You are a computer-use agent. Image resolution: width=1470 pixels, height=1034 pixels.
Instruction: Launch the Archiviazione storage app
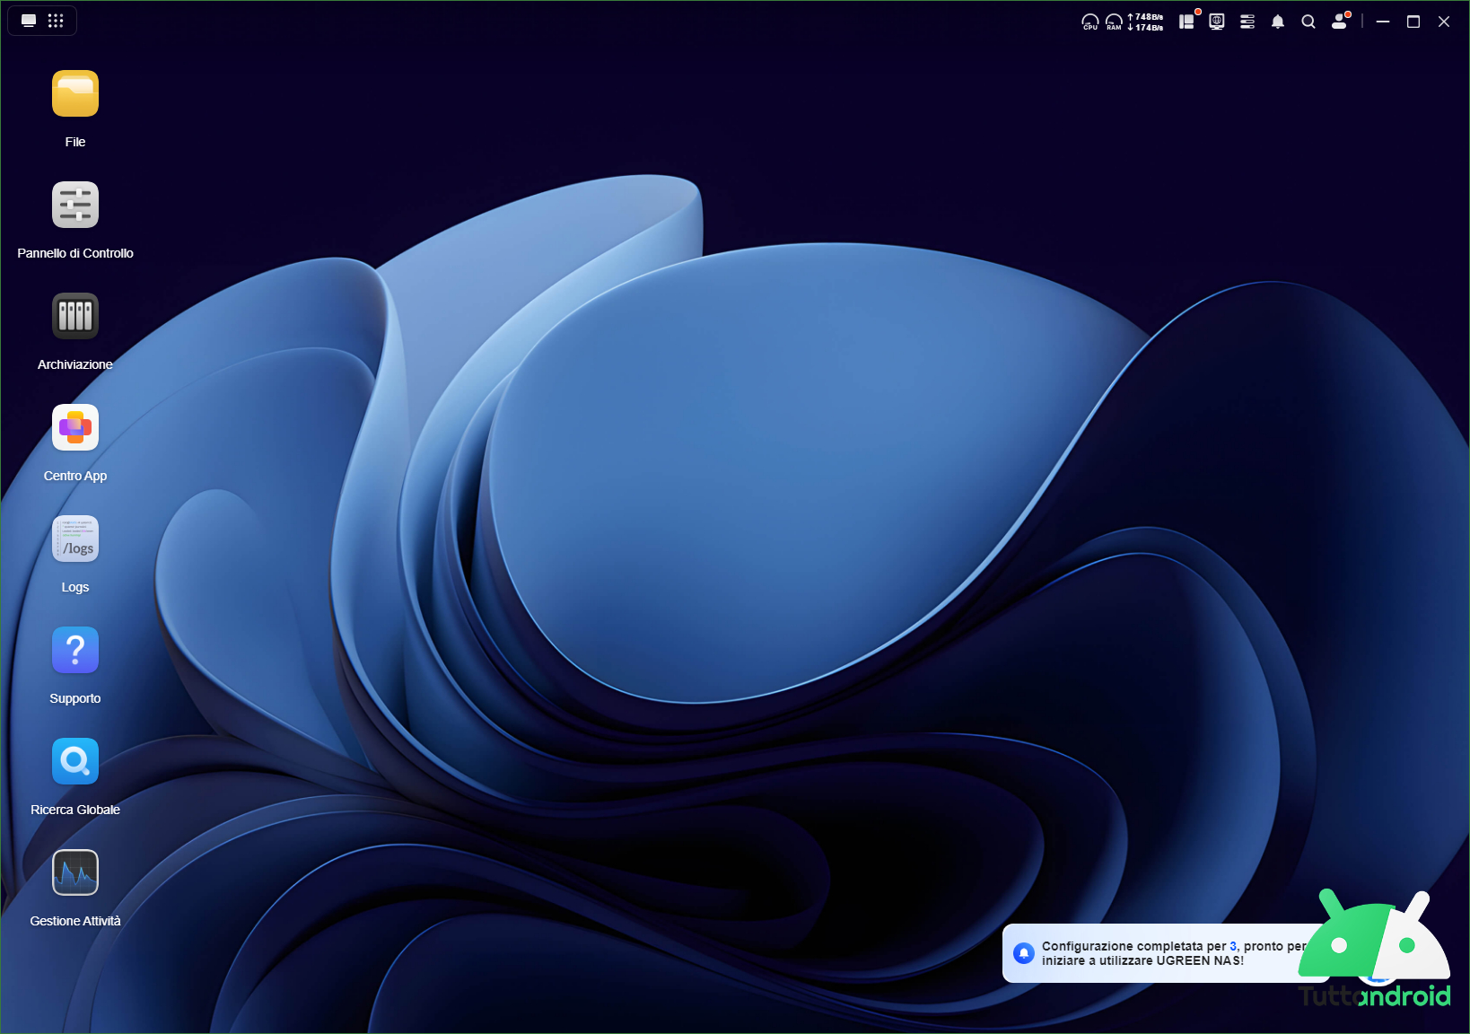[x=75, y=316]
